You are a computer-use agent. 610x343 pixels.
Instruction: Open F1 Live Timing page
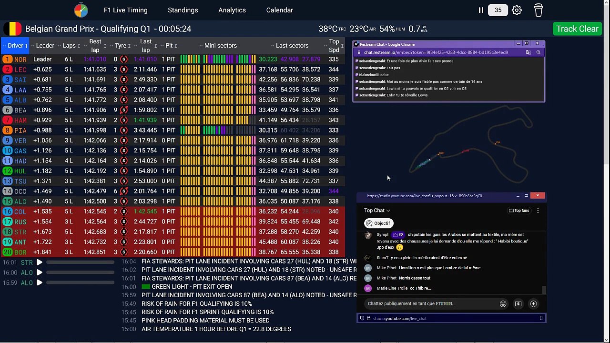[x=126, y=10]
